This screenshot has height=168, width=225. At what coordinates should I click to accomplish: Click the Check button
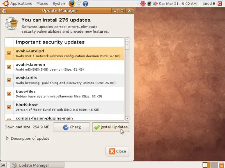pyautogui.click(x=71, y=127)
